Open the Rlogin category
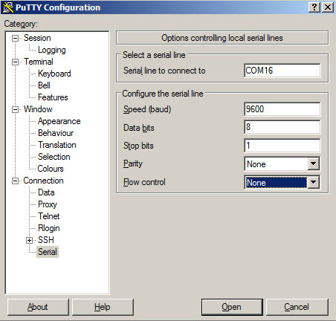This screenshot has width=336, height=321. tap(49, 228)
